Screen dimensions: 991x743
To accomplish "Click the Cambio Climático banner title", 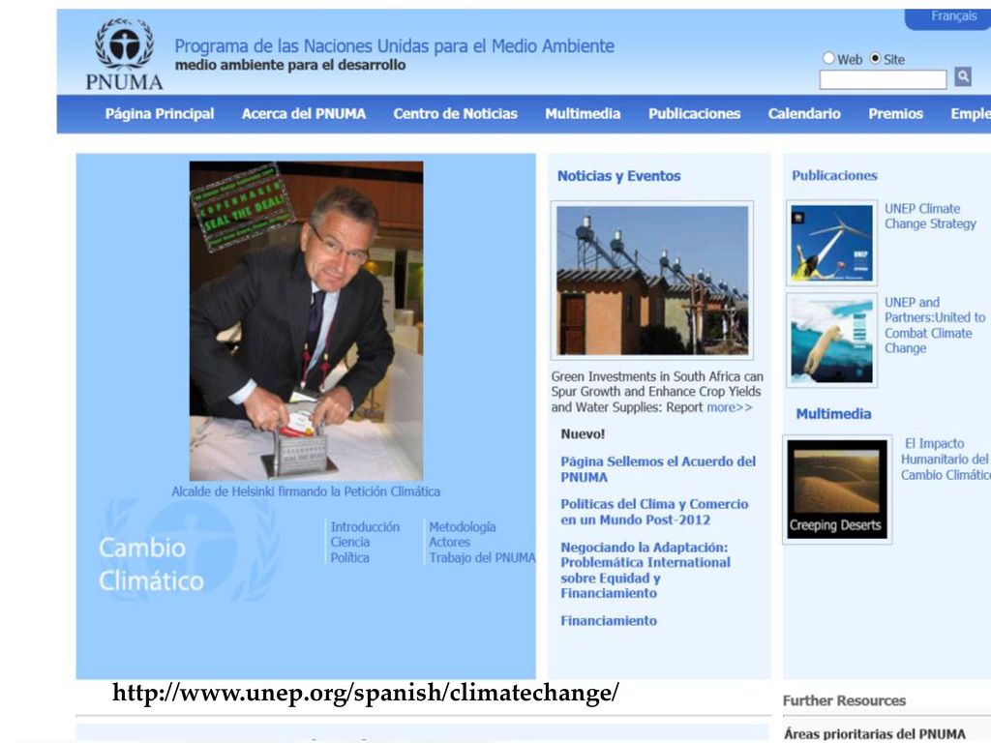I will click(x=151, y=564).
